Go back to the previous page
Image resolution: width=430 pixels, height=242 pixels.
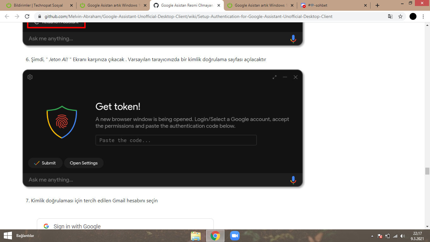(7, 16)
